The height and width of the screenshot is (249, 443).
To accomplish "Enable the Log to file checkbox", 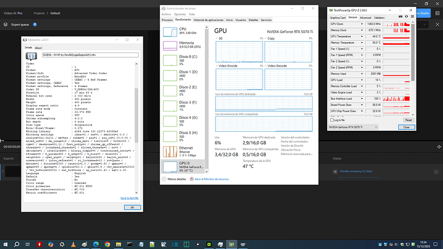I will (333, 120).
